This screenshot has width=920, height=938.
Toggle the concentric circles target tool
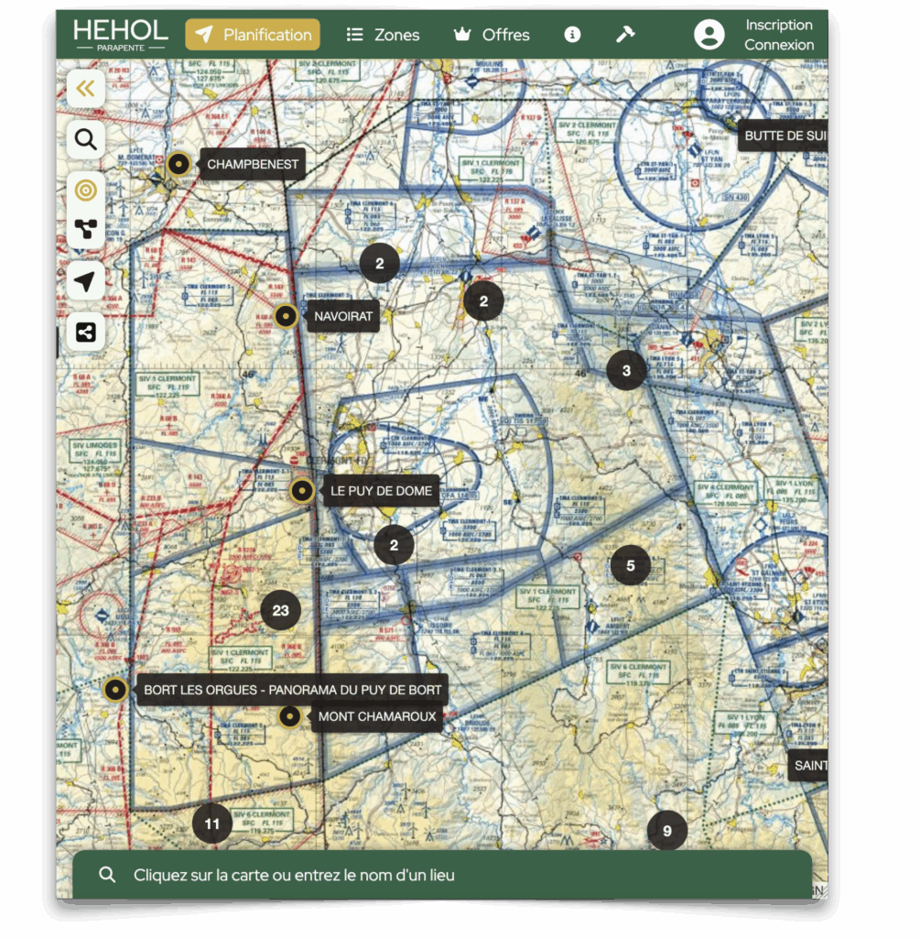(x=86, y=191)
